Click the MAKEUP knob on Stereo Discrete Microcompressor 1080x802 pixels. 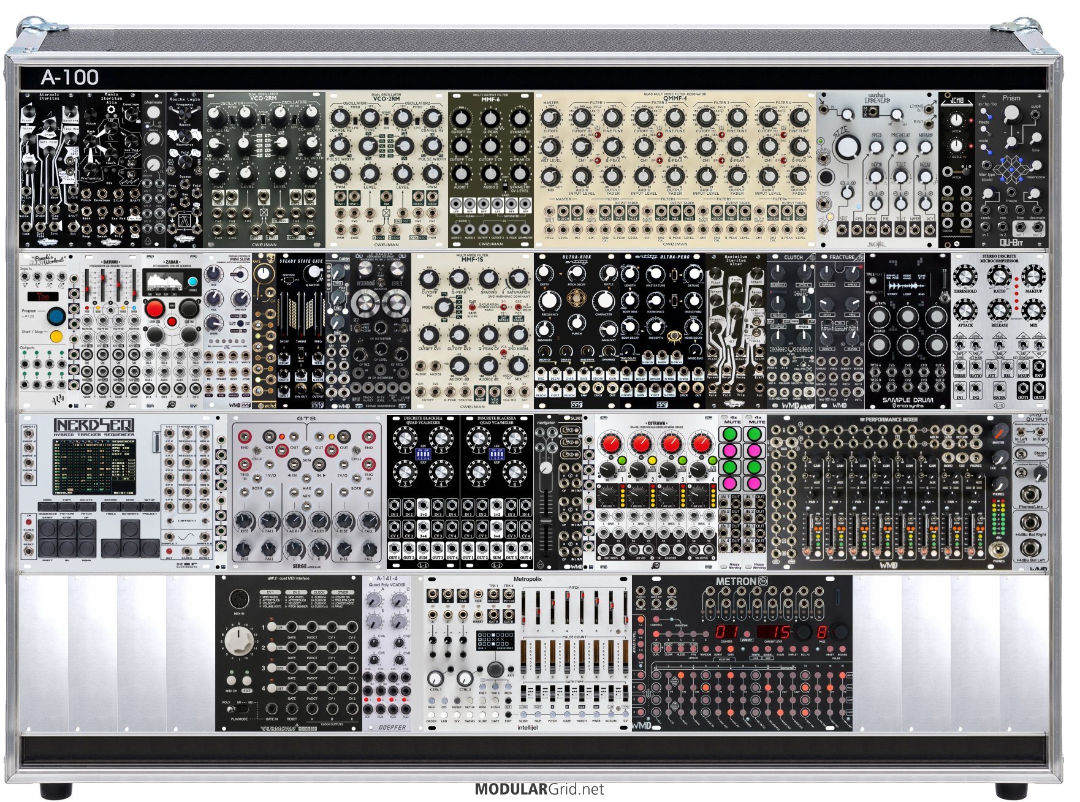click(1033, 277)
